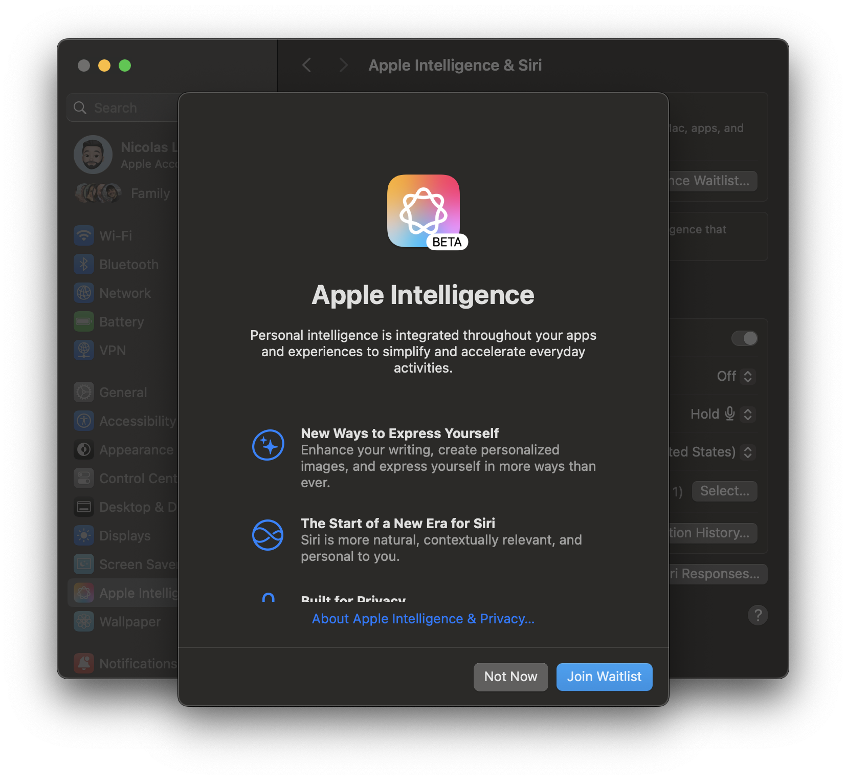Viewport: 846px width, 782px height.
Task: Click the Family avatars group
Action: tap(98, 193)
